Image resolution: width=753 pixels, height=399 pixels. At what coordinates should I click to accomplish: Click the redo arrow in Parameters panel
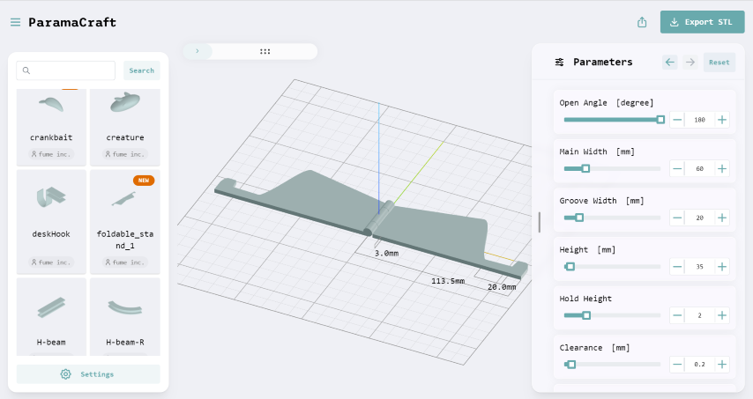pyautogui.click(x=690, y=63)
